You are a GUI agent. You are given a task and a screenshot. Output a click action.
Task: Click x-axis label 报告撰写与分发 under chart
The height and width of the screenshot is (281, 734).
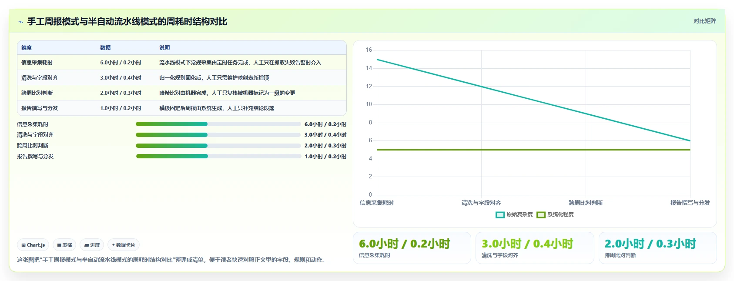(690, 203)
